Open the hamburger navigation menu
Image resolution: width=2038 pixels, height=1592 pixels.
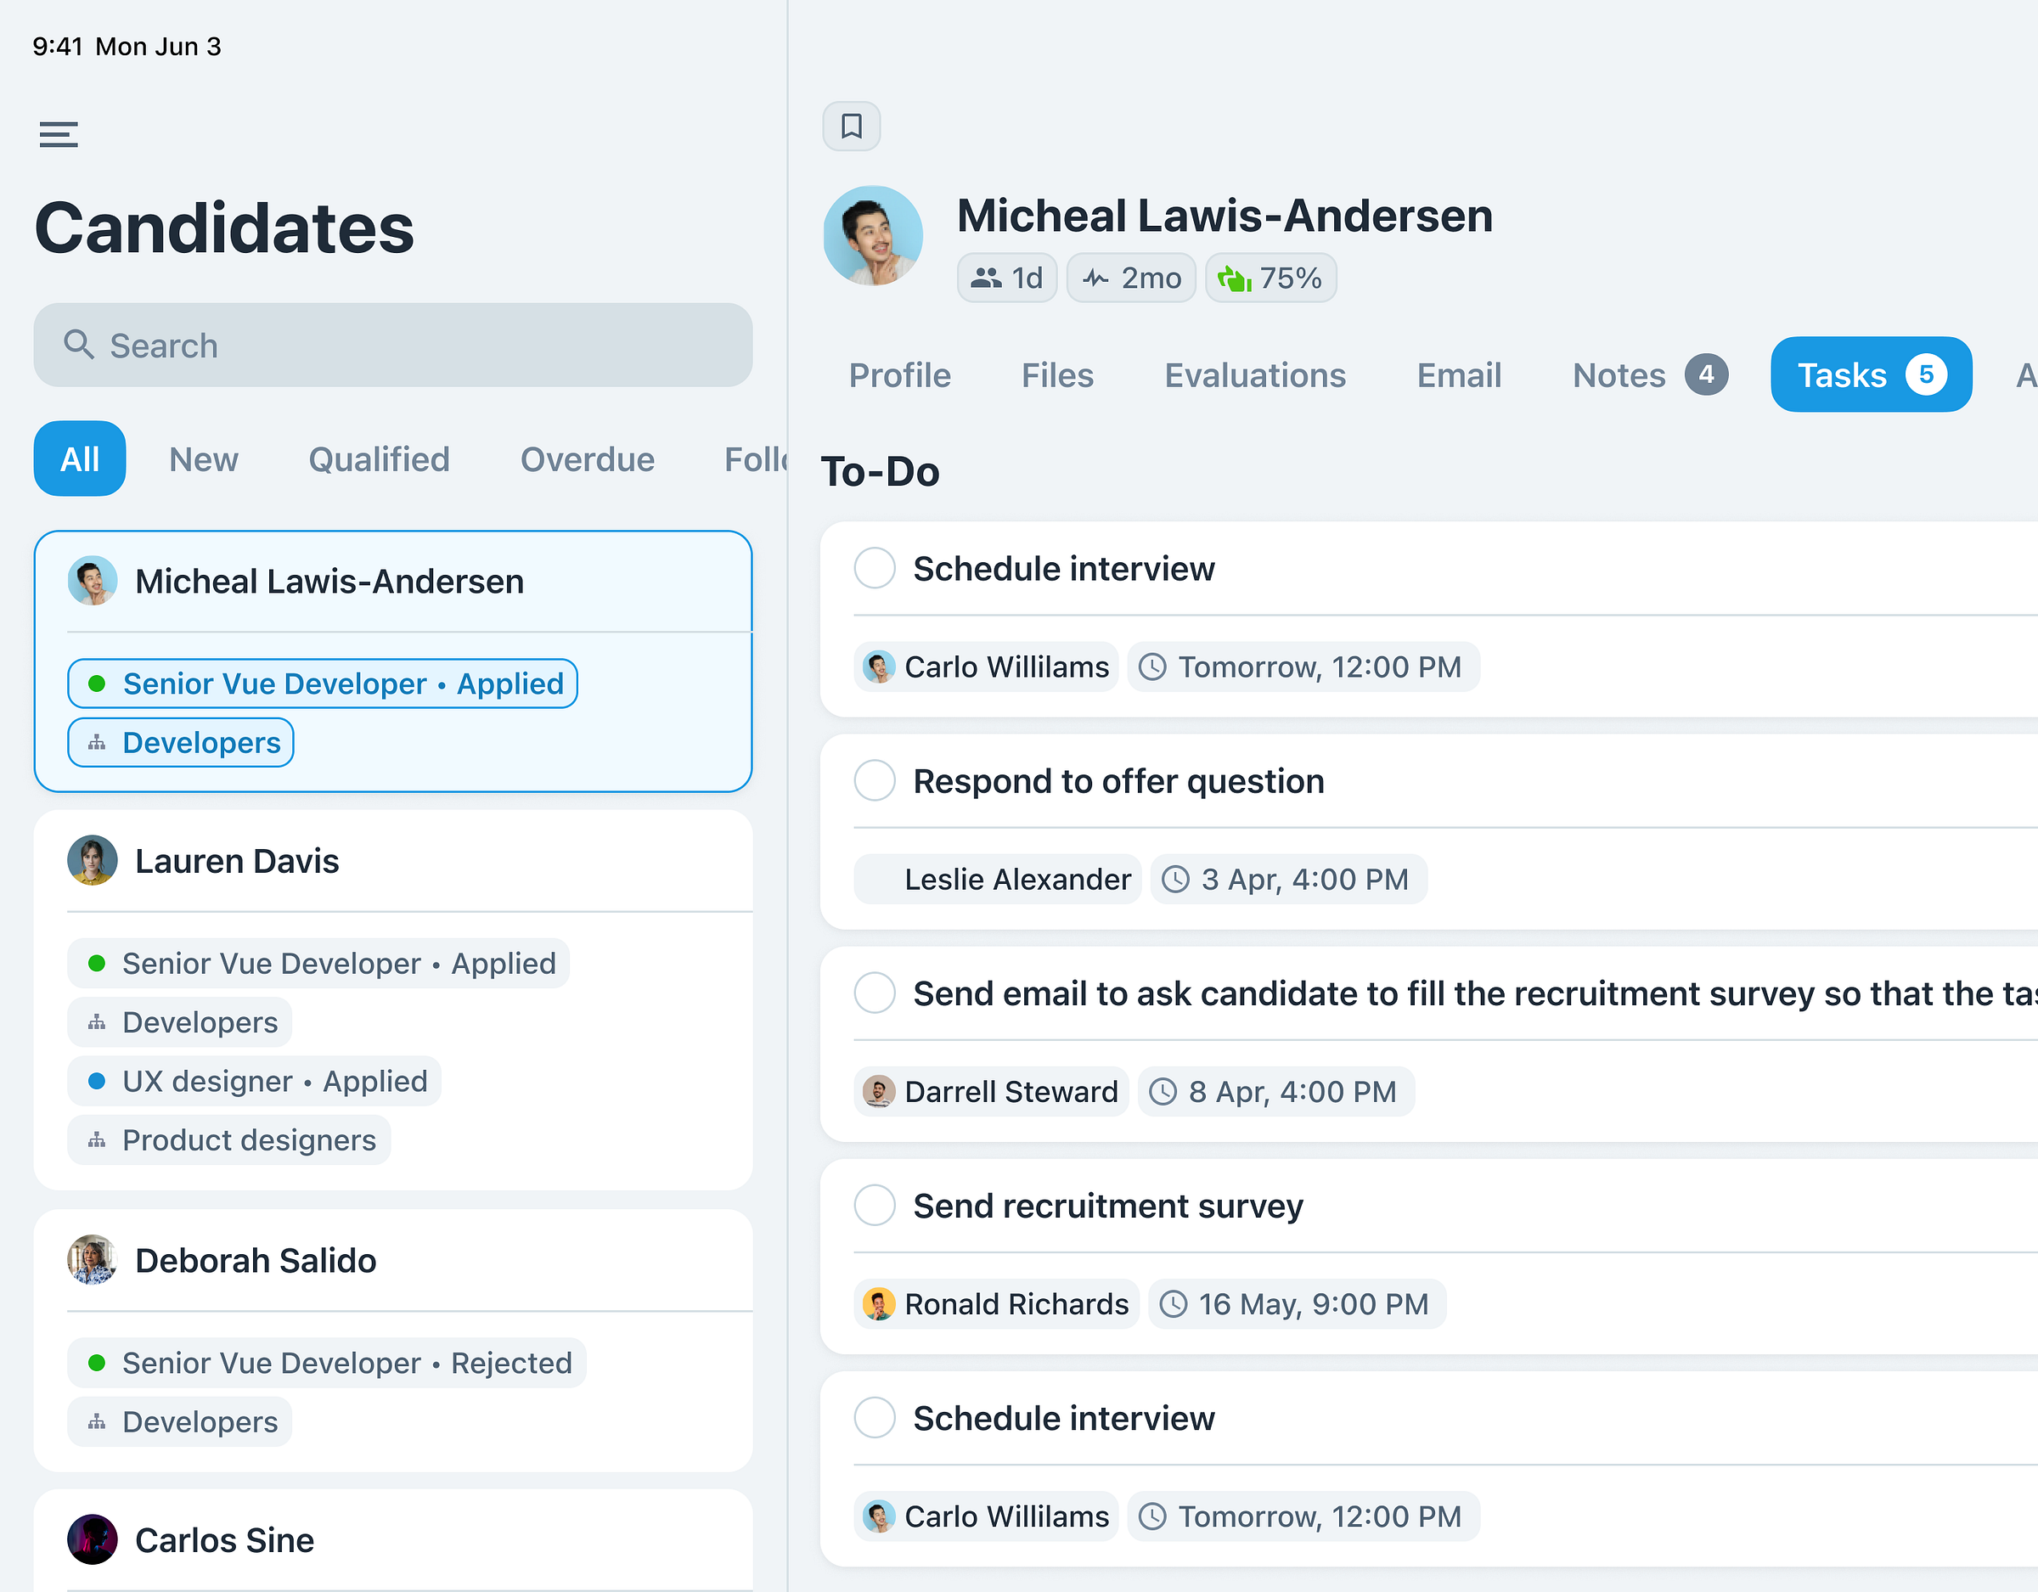pyautogui.click(x=59, y=134)
